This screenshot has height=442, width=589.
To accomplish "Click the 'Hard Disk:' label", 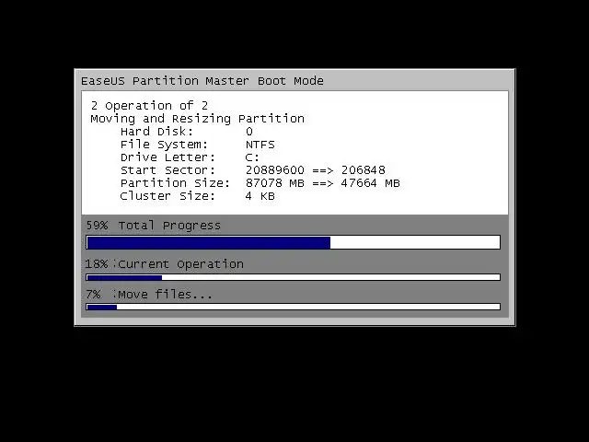I will [156, 132].
